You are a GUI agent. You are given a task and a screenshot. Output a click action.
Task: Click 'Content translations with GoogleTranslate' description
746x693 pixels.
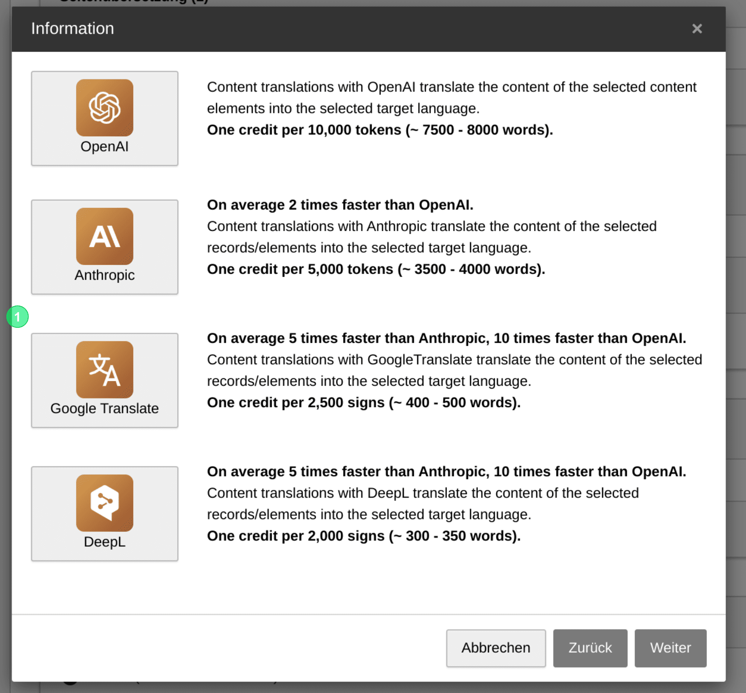point(454,370)
